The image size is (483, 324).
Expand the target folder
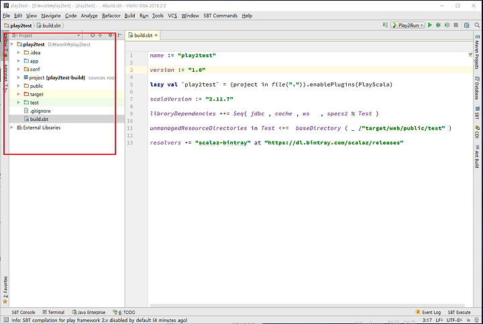point(19,94)
